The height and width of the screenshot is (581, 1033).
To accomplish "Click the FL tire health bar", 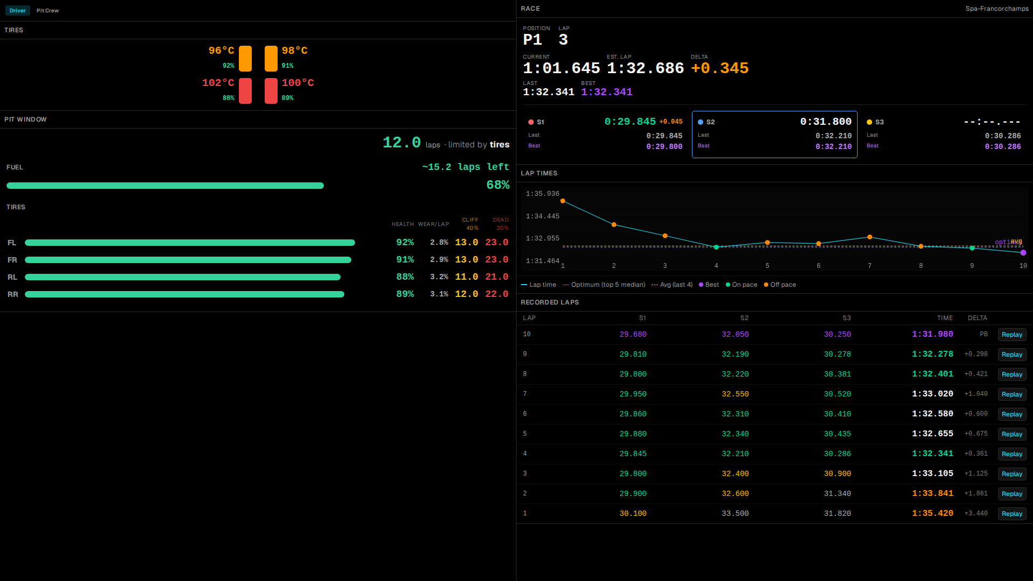I will coord(190,243).
